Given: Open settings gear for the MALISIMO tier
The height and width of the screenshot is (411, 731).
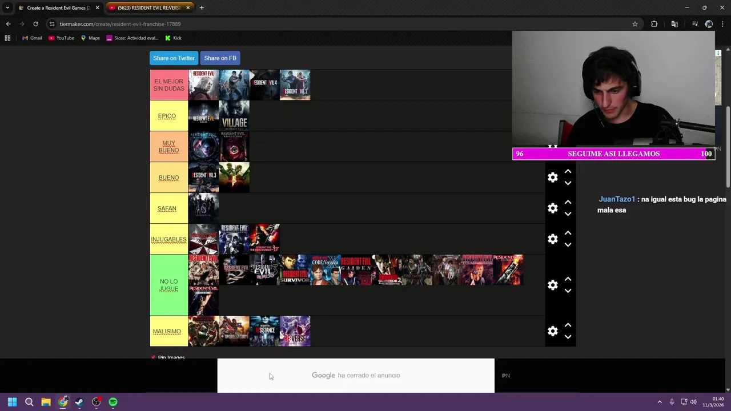Looking at the screenshot, I should click(552, 331).
